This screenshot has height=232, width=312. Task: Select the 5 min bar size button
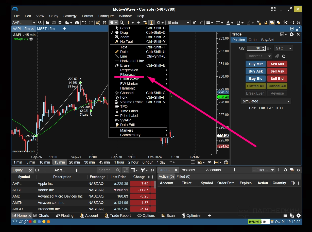coord(31,162)
